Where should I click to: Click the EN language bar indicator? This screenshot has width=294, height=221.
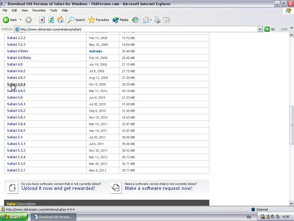[x=249, y=217]
